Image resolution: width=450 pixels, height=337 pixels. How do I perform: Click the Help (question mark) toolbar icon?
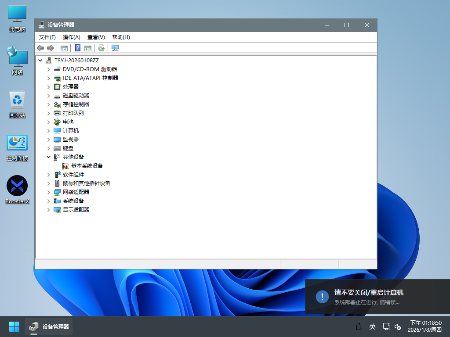click(x=77, y=48)
